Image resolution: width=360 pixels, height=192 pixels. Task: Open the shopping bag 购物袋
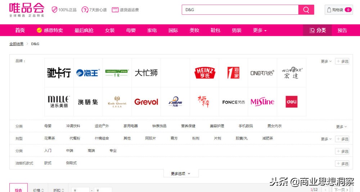click(x=339, y=10)
